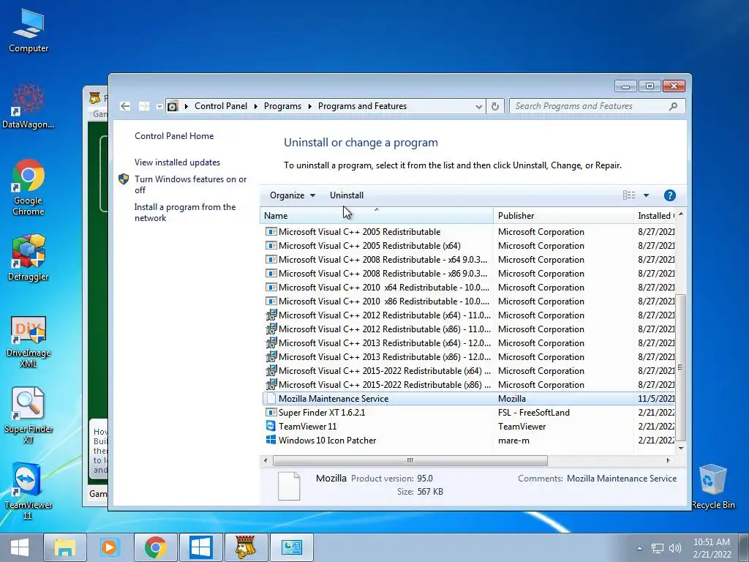The width and height of the screenshot is (749, 562).
Task: Select the TeamViewer 11 program entry
Action: coord(468,427)
